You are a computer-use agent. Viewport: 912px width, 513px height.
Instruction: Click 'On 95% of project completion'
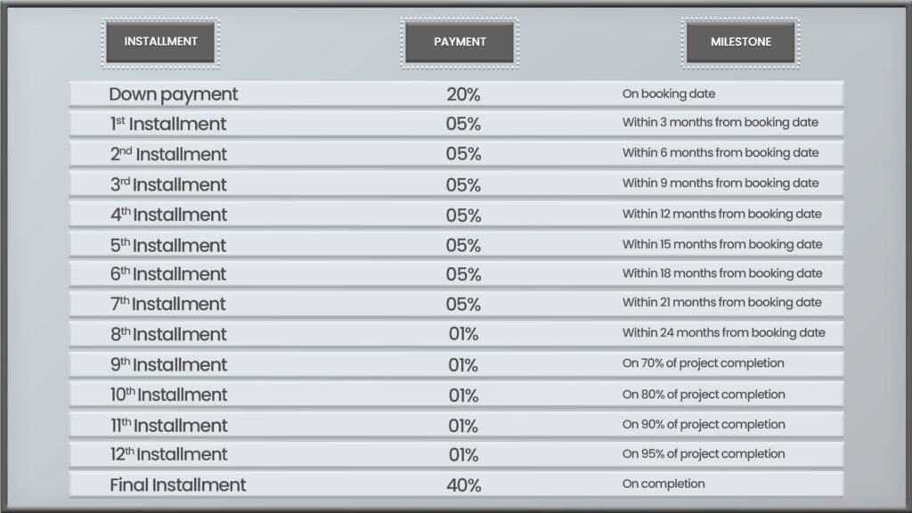704,454
